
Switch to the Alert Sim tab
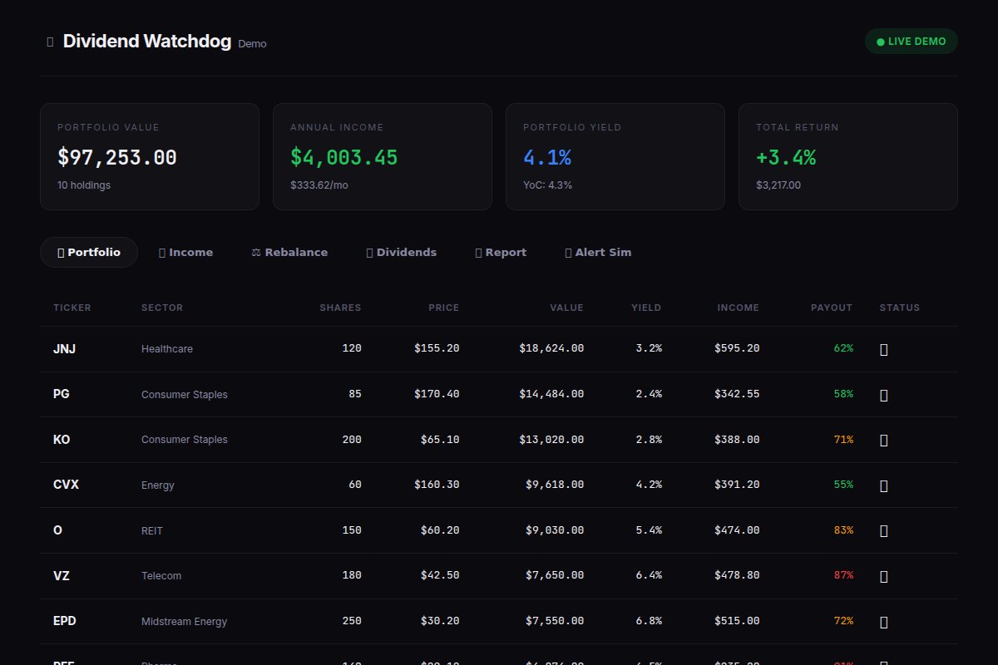(598, 253)
